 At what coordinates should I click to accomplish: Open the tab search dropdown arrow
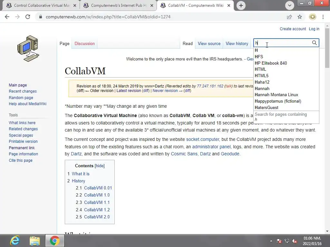coord(290,5)
